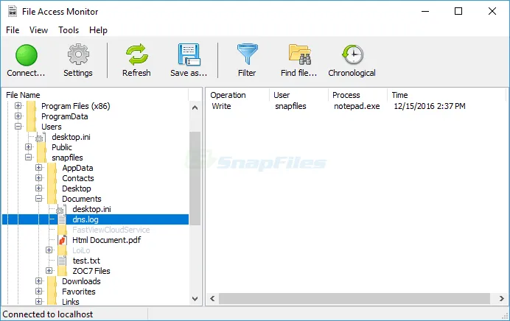Click the ProgramData folder icon
The image size is (510, 321).
coord(31,116)
